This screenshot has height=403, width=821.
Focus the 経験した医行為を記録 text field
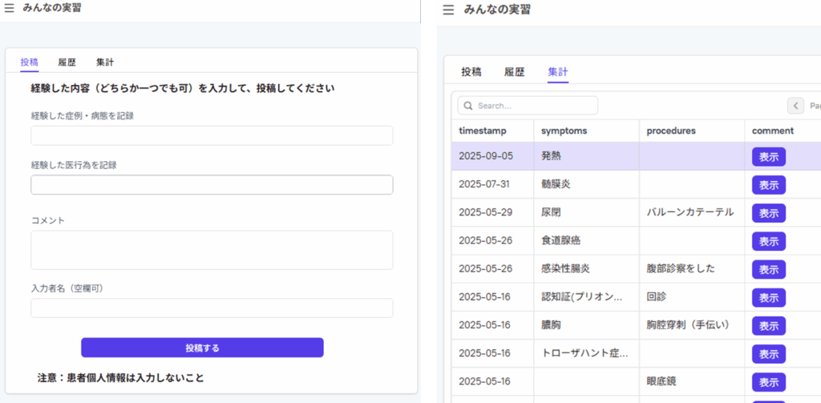(x=212, y=185)
